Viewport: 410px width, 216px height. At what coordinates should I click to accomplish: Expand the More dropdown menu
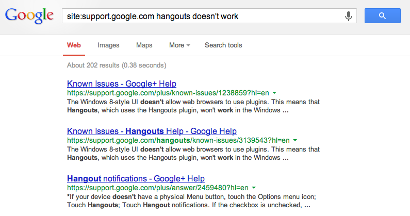pos(179,45)
